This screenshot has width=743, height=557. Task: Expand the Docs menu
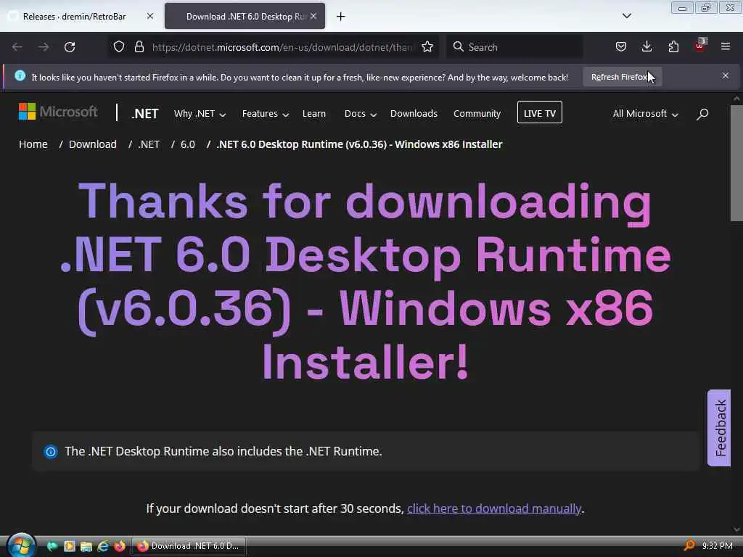click(x=360, y=114)
